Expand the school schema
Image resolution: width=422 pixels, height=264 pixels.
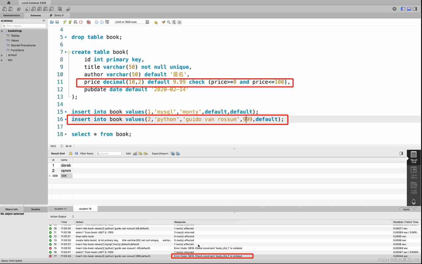click(2, 55)
